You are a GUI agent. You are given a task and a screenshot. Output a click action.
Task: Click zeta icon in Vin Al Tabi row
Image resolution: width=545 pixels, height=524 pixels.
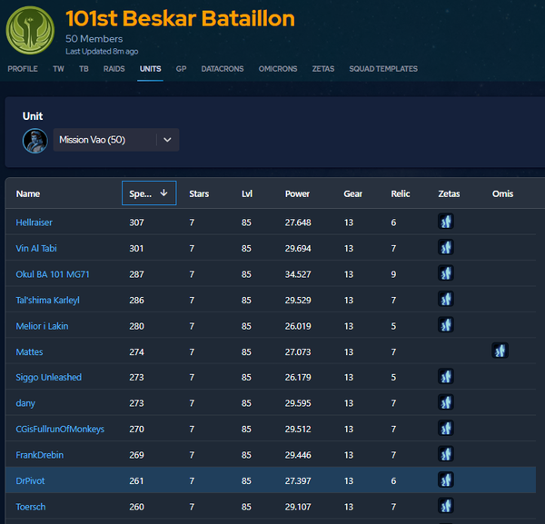coord(445,248)
